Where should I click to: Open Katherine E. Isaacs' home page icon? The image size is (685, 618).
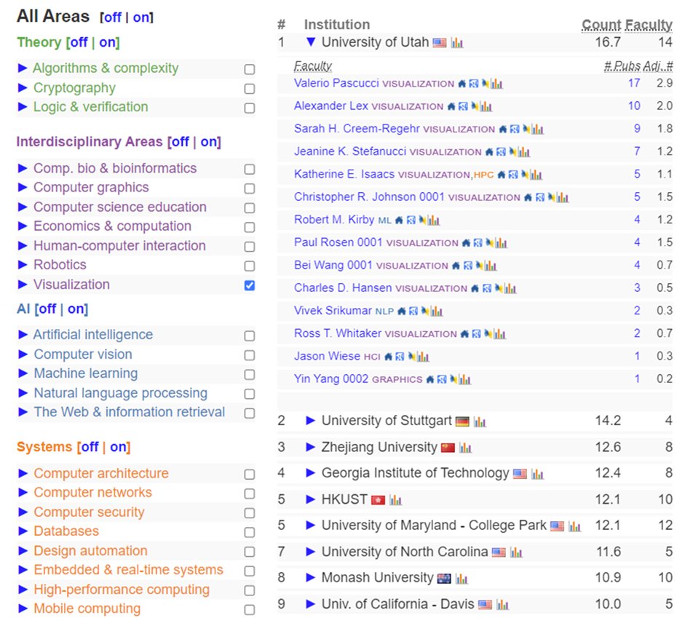502,175
